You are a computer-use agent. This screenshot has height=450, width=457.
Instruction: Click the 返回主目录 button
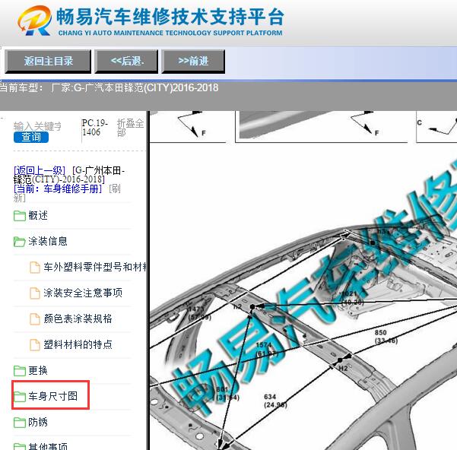point(48,61)
